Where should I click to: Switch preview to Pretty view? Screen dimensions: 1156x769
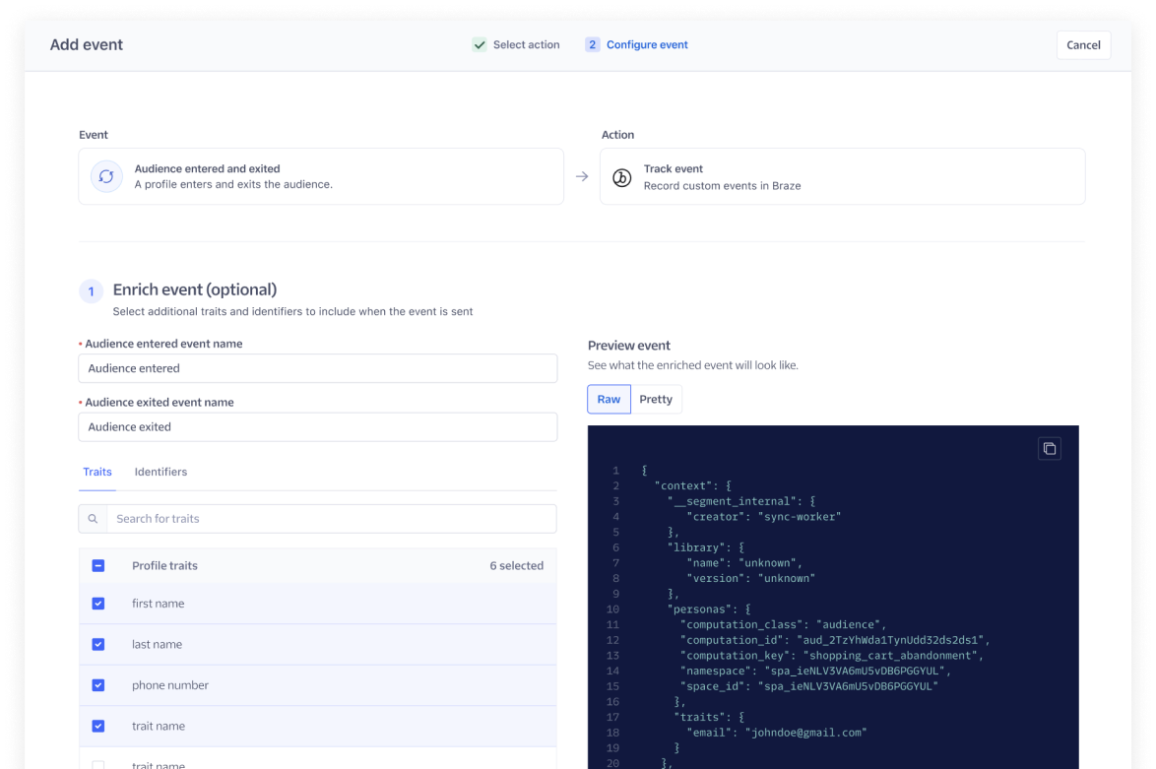pyautogui.click(x=656, y=399)
